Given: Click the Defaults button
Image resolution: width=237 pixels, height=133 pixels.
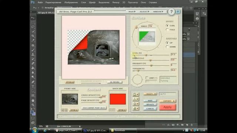Looking at the screenshot, I should point(150,105).
